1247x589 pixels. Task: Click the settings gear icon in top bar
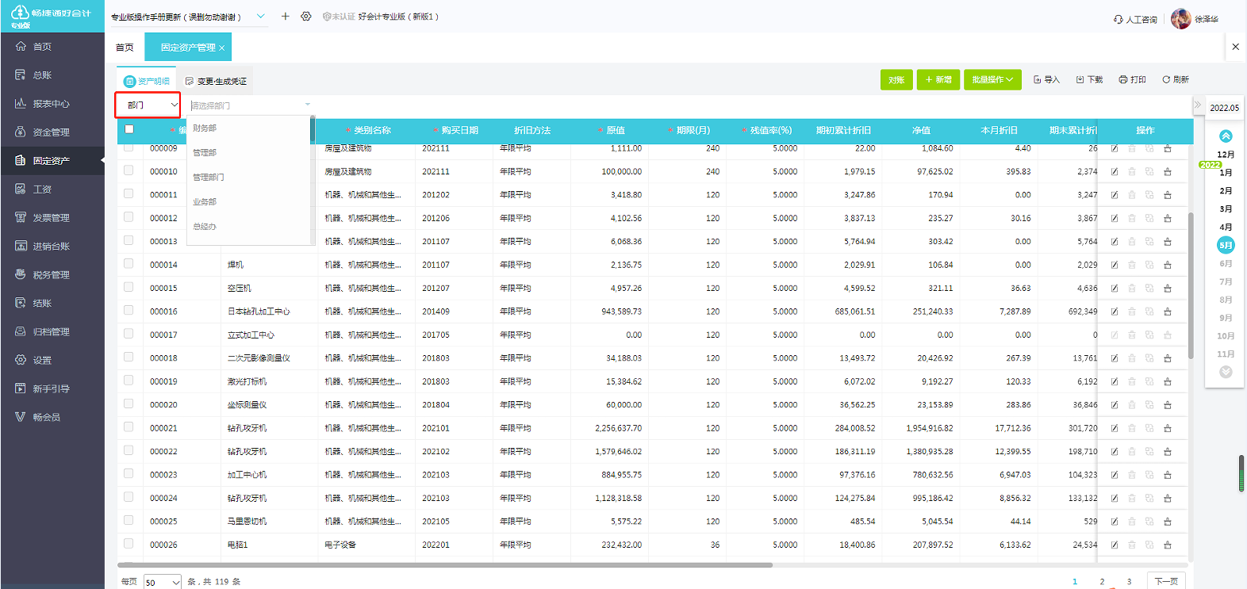(306, 17)
